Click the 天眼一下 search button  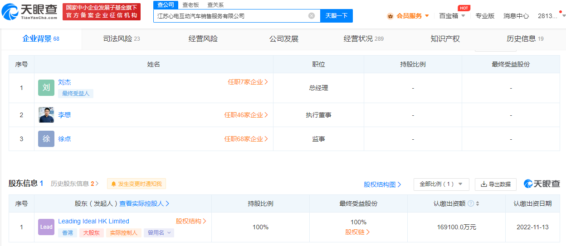pos(337,16)
